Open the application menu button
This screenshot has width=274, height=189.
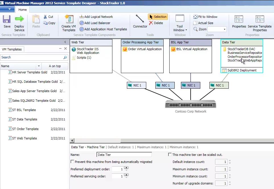[7, 9]
